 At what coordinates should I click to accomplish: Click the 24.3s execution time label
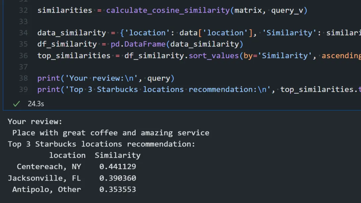[36, 104]
